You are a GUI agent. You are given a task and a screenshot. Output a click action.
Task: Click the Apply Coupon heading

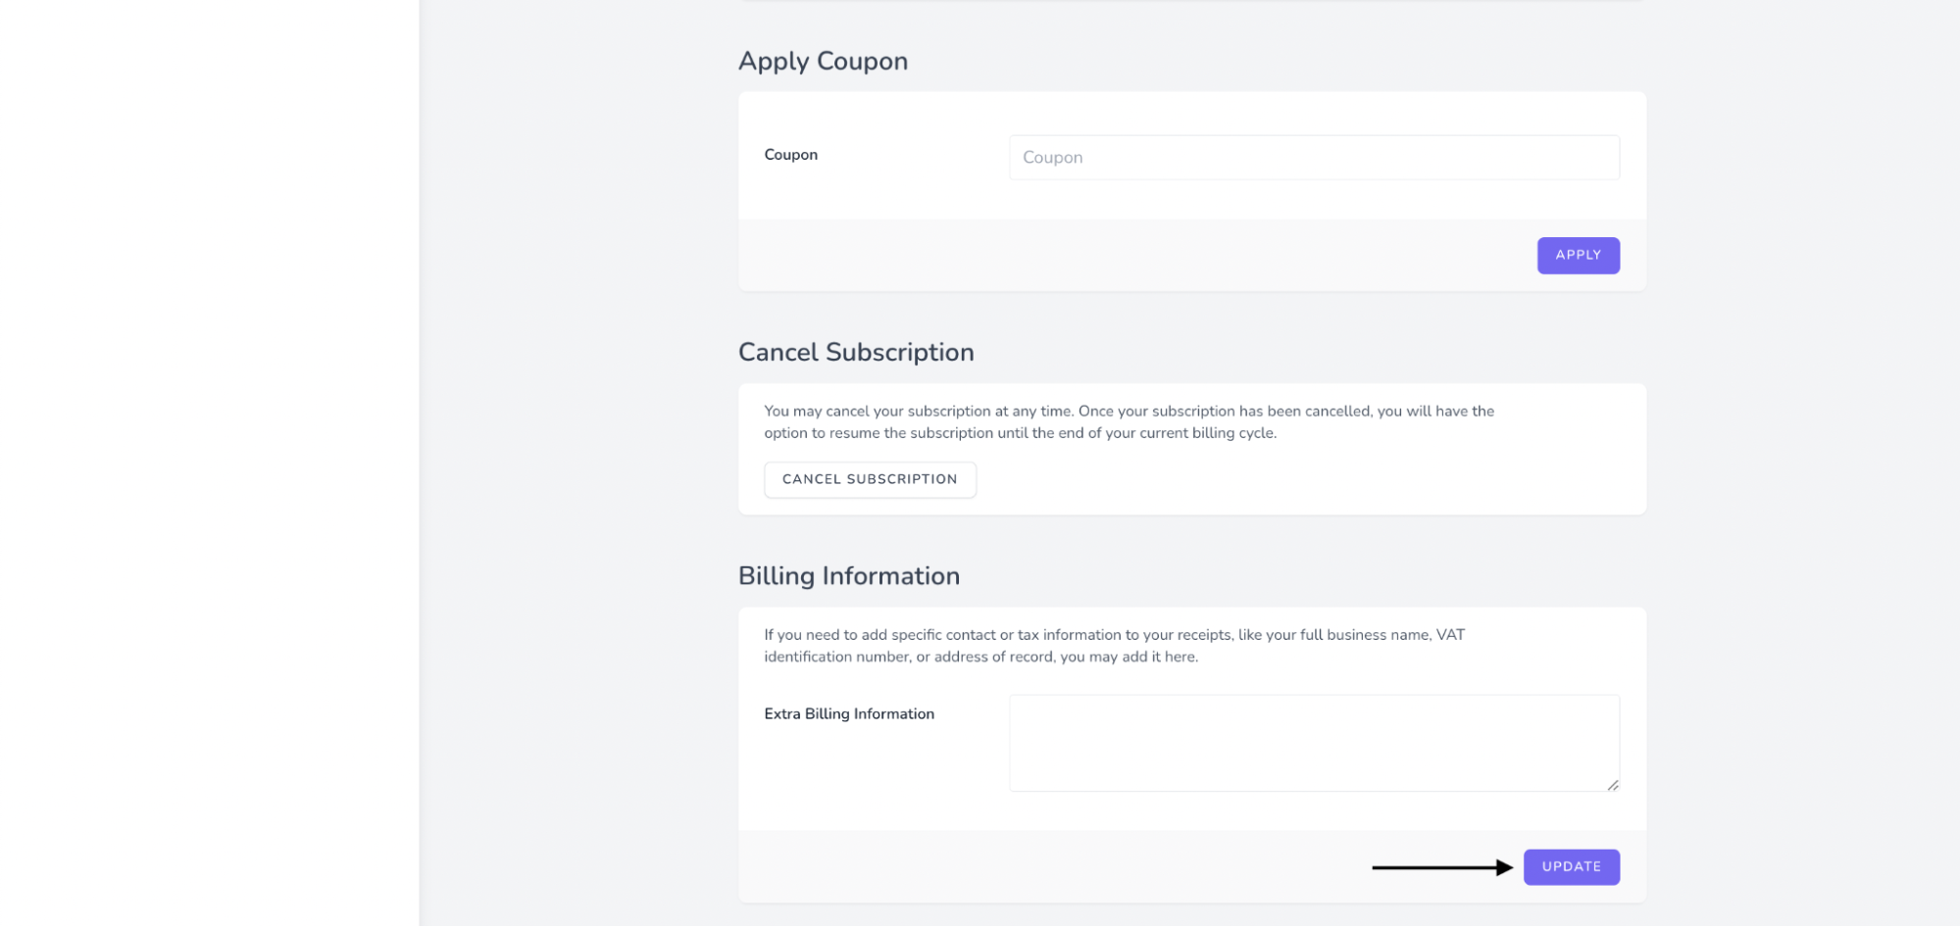tap(822, 61)
